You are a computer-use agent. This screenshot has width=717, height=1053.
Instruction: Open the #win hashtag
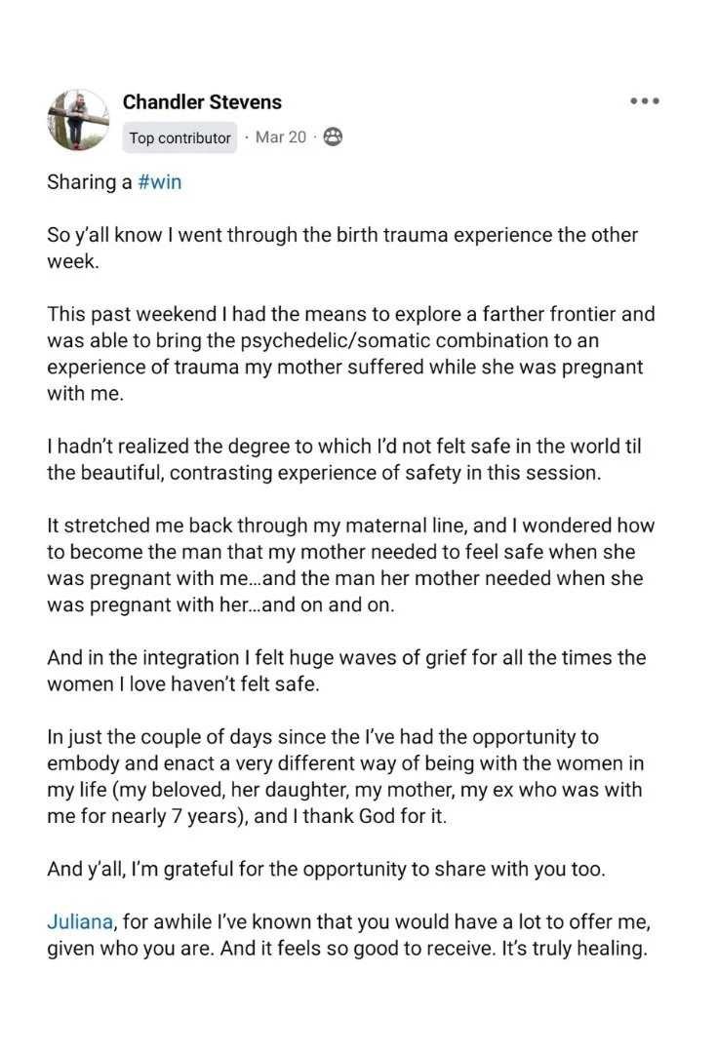[x=159, y=182]
